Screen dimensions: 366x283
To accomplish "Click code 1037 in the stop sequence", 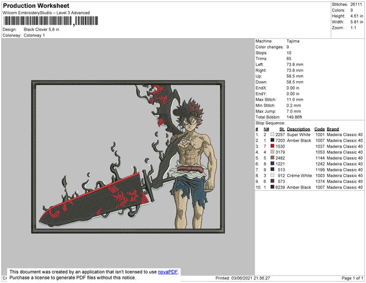I will pyautogui.click(x=320, y=146).
